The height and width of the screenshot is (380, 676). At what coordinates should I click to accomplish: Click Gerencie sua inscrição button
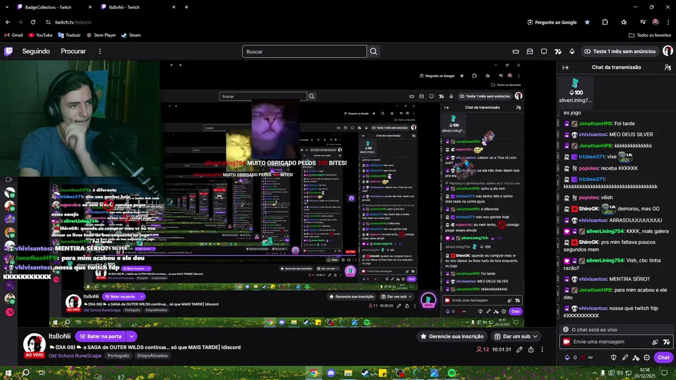pos(452,336)
